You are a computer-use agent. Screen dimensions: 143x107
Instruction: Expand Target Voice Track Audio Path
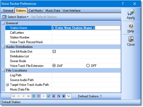(7, 84)
